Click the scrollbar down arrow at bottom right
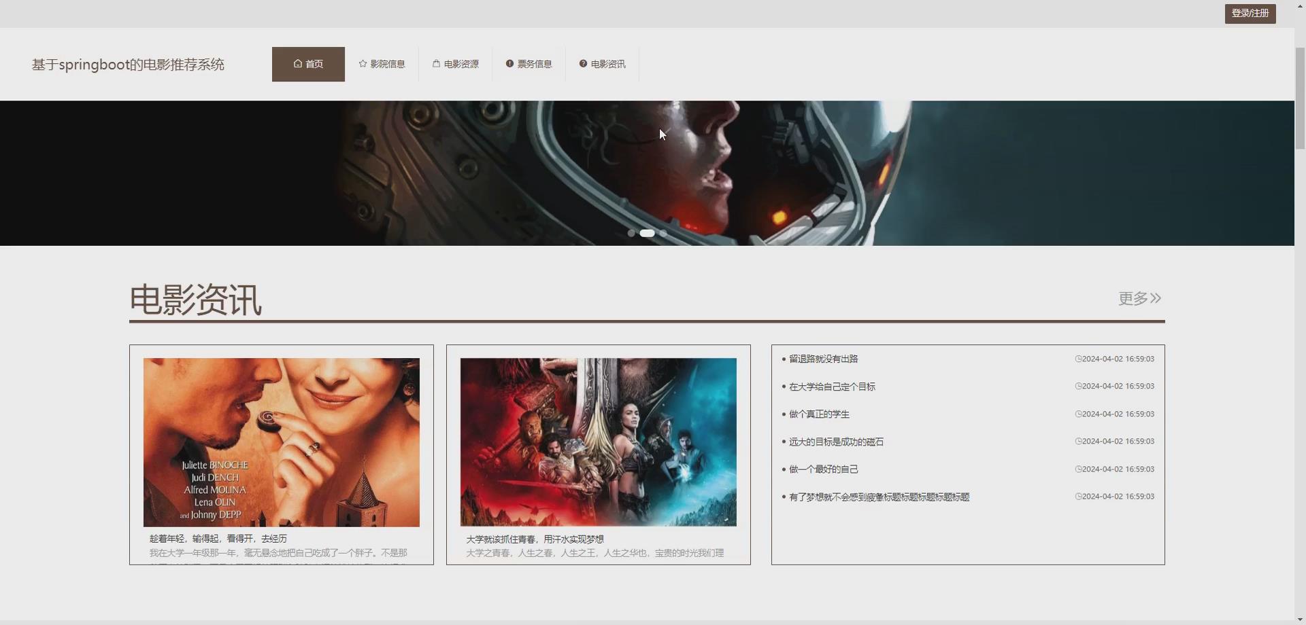 pos(1300,619)
